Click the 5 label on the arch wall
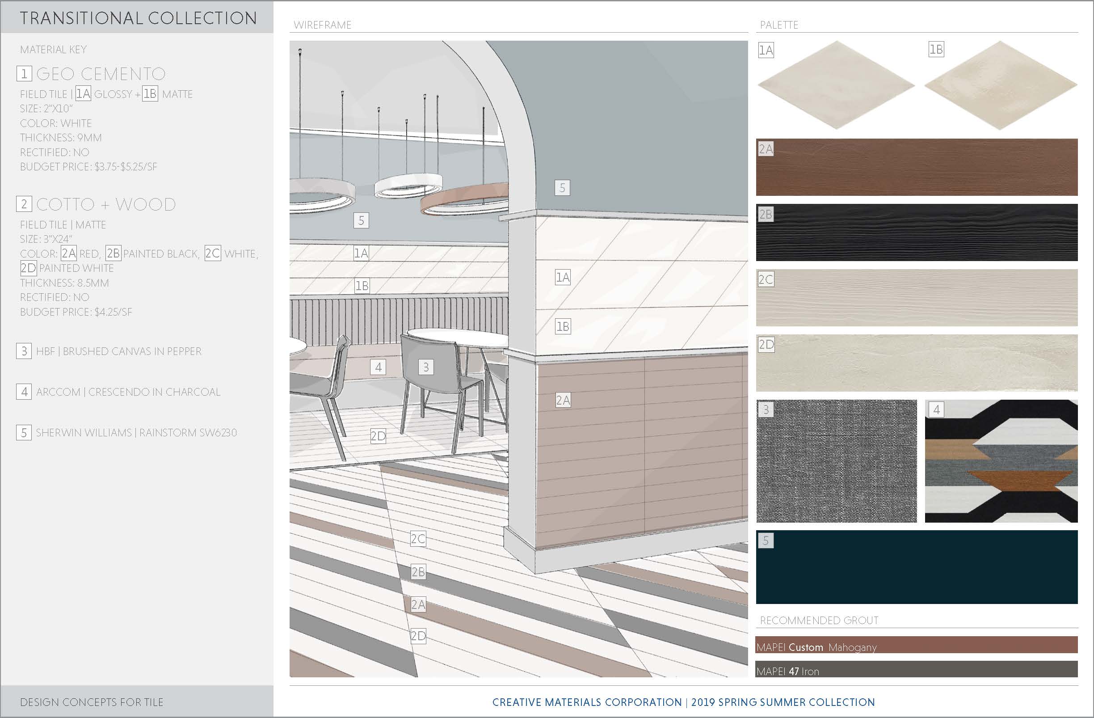Image resolution: width=1094 pixels, height=718 pixels. click(x=562, y=187)
